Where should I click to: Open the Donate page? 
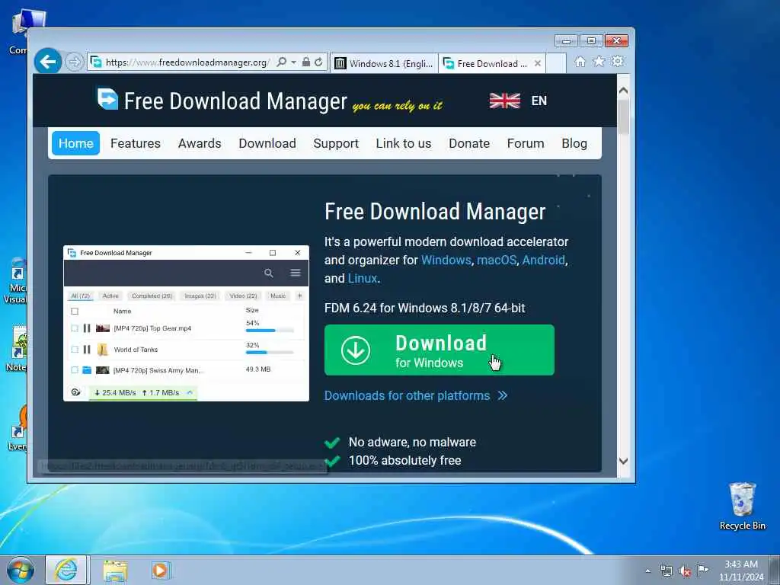[x=469, y=143]
